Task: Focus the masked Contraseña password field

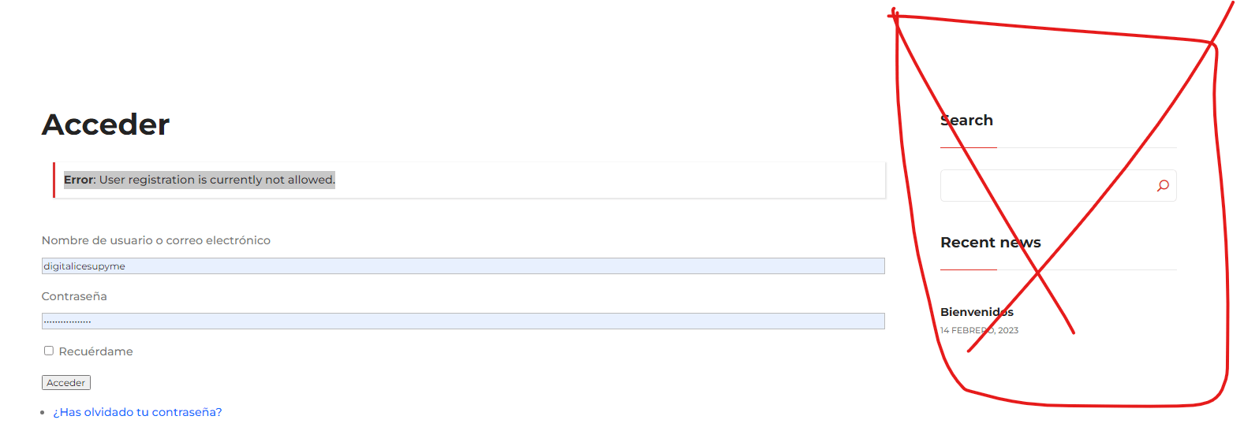Action: (x=463, y=321)
